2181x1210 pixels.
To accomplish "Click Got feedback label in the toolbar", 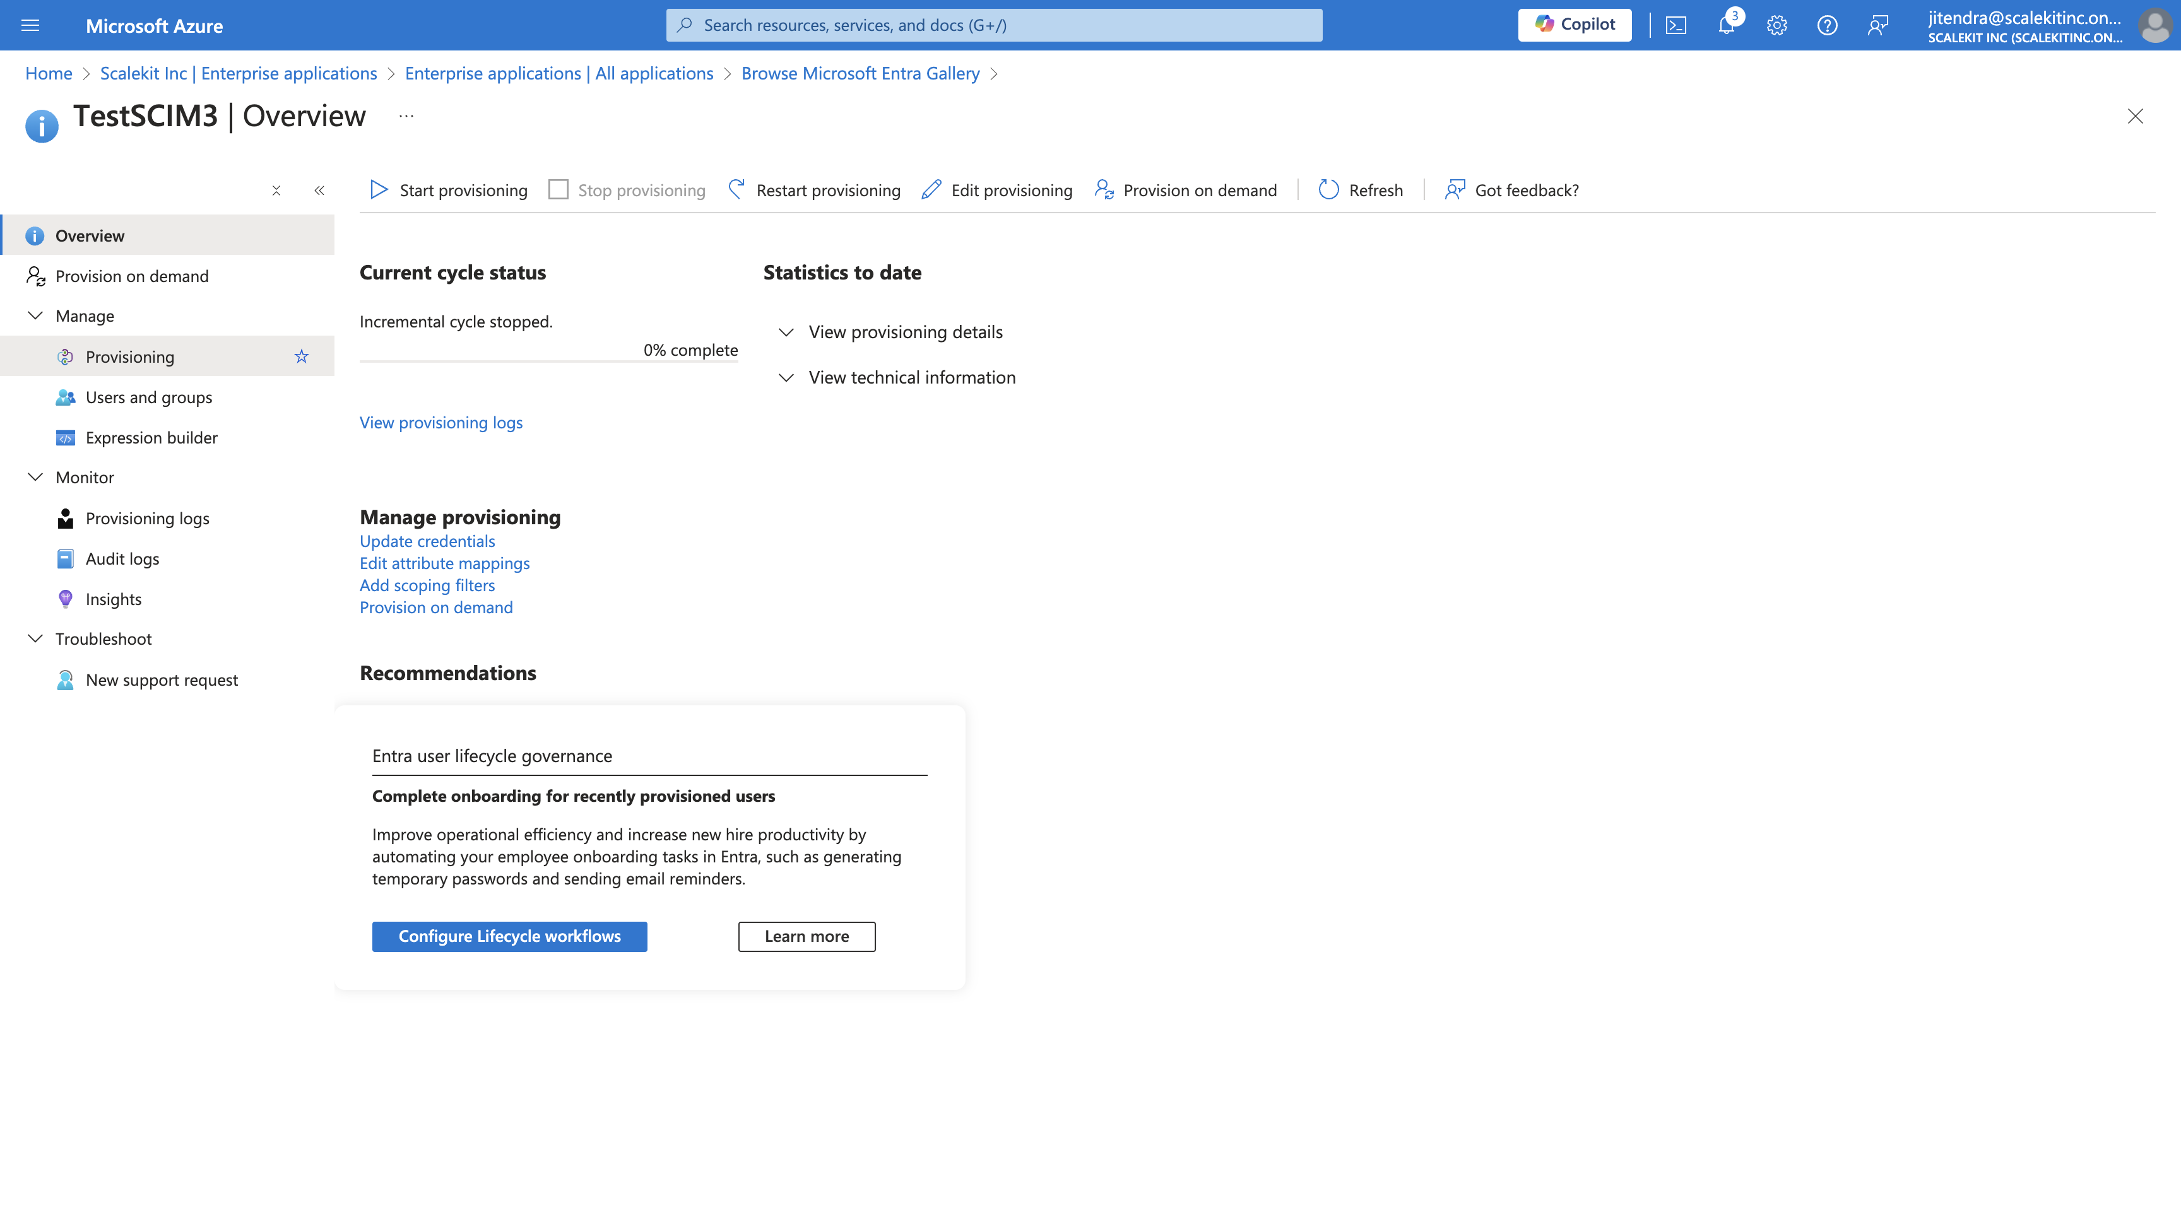I will 1527,191.
